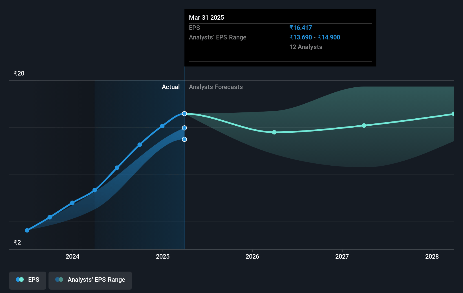
Task: Click the 'Analysts' EPS Range' tooltip row label
Action: [218, 37]
